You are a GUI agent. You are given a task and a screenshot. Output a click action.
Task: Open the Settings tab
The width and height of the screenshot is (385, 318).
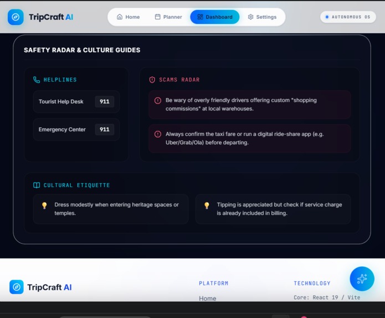[262, 17]
